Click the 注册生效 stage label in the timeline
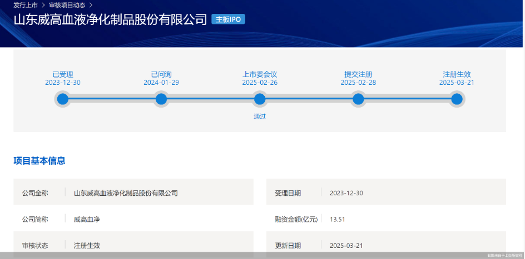Screen dimensions: 525x259 click(457, 74)
